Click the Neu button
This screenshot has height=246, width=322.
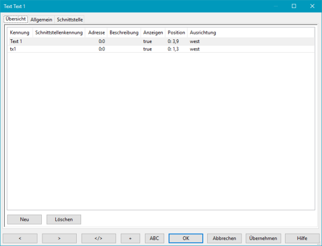(x=24, y=219)
